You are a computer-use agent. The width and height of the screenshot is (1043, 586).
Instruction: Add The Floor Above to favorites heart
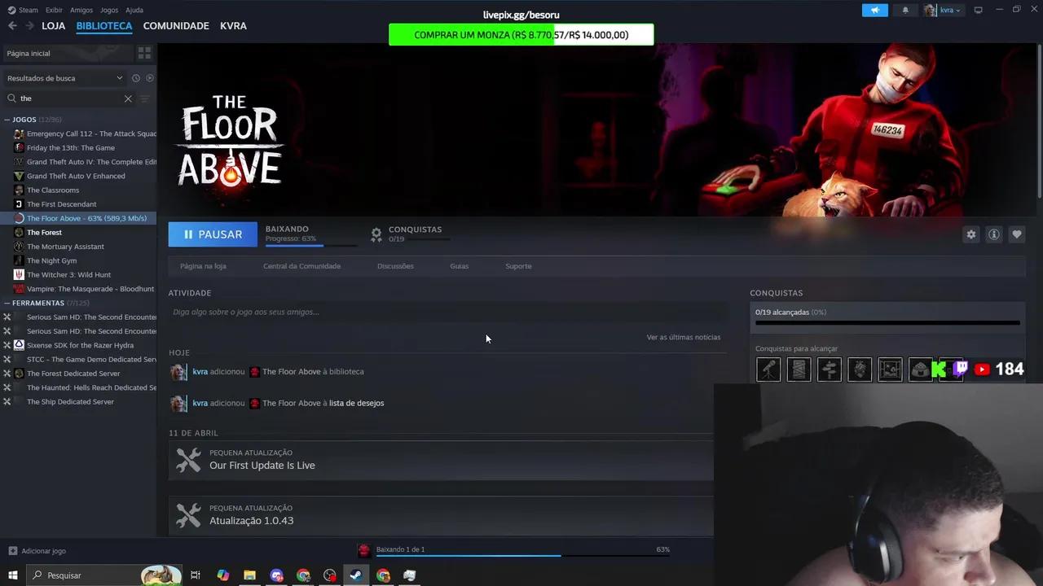tap(1016, 234)
